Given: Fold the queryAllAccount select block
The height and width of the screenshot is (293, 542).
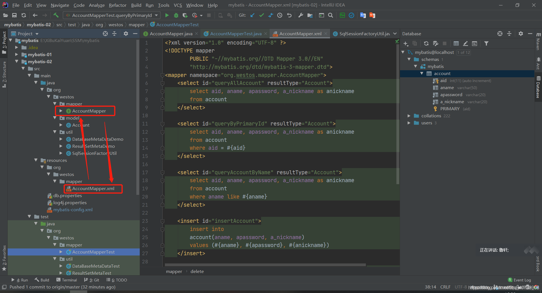Looking at the screenshot, I should click(162, 83).
